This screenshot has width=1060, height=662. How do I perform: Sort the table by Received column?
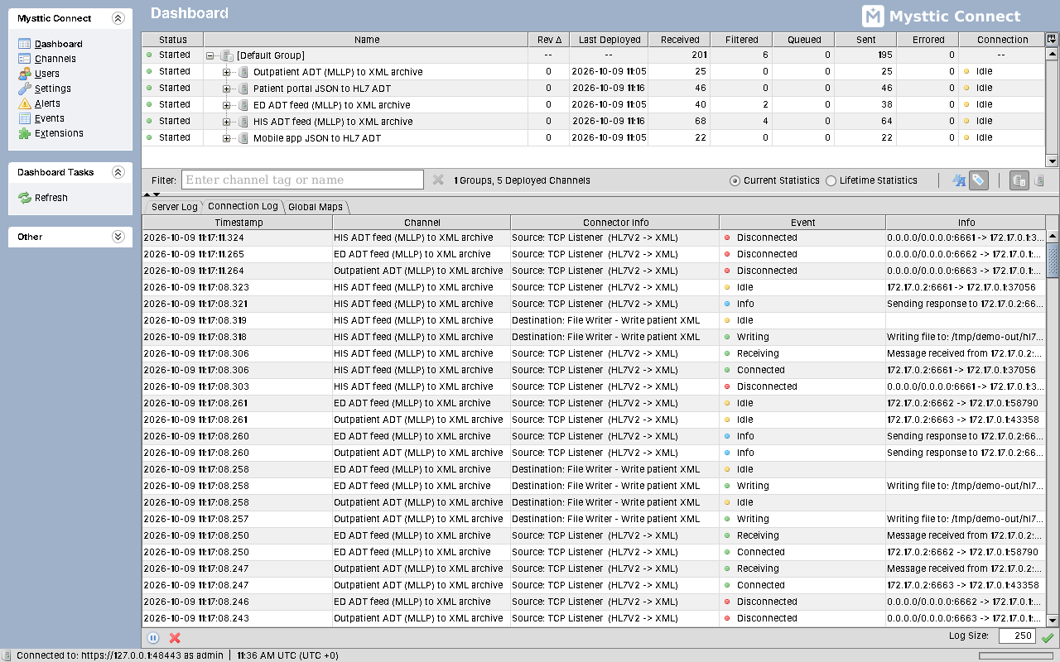pos(680,40)
